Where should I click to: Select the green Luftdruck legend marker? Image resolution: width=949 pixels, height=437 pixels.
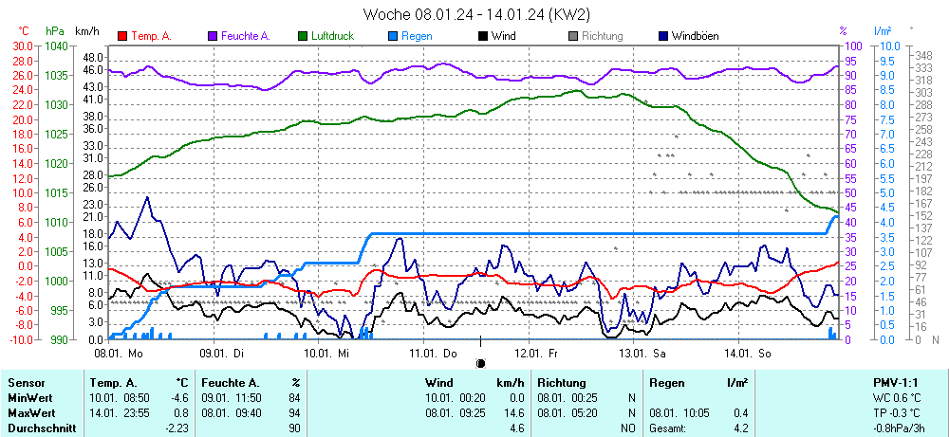(x=303, y=36)
